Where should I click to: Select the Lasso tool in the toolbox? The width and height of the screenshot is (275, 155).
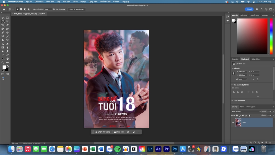pyautogui.click(x=3, y=22)
